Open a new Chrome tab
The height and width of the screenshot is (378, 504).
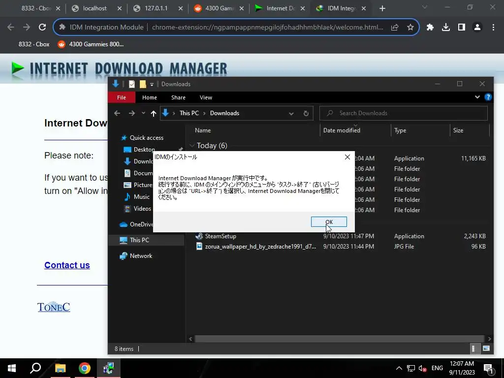click(x=382, y=9)
